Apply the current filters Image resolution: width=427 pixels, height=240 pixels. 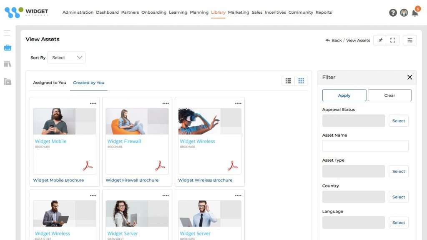click(x=344, y=95)
